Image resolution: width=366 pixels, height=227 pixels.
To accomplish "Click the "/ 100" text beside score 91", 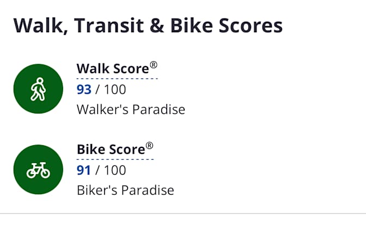I will tap(111, 170).
